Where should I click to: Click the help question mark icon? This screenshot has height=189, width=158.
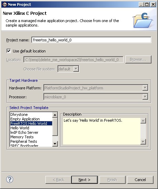(10, 179)
